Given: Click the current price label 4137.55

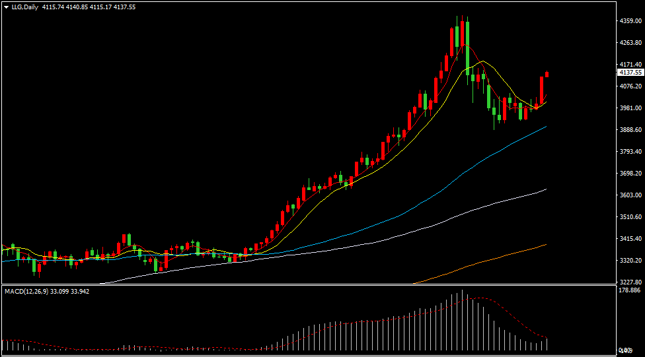Looking at the screenshot, I should click(x=630, y=73).
